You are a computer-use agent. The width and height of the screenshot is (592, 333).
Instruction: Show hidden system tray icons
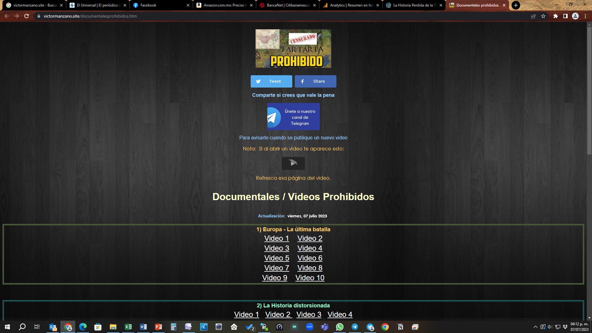point(535,327)
